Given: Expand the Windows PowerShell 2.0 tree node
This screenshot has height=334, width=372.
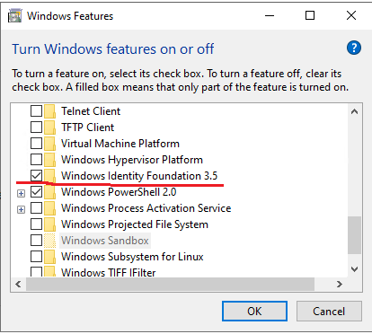Looking at the screenshot, I should pos(21,194).
